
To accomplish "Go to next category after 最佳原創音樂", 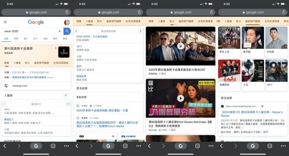I will (x=140, y=31).
